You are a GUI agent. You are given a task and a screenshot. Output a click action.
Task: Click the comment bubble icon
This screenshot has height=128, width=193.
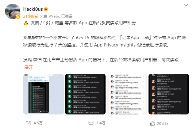[x=91, y=123]
